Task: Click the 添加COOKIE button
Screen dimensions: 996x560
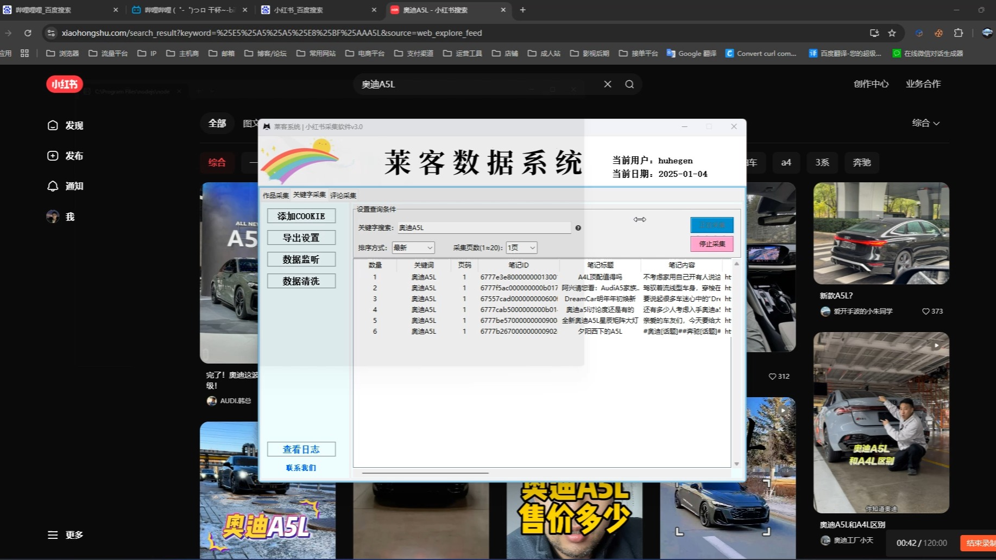Action: pos(301,216)
